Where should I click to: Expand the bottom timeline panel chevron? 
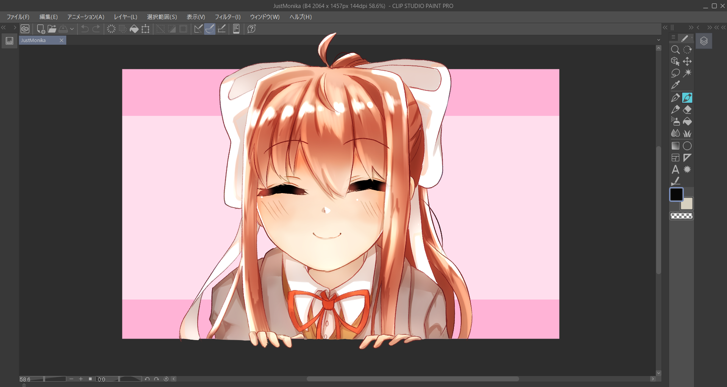coord(24,385)
